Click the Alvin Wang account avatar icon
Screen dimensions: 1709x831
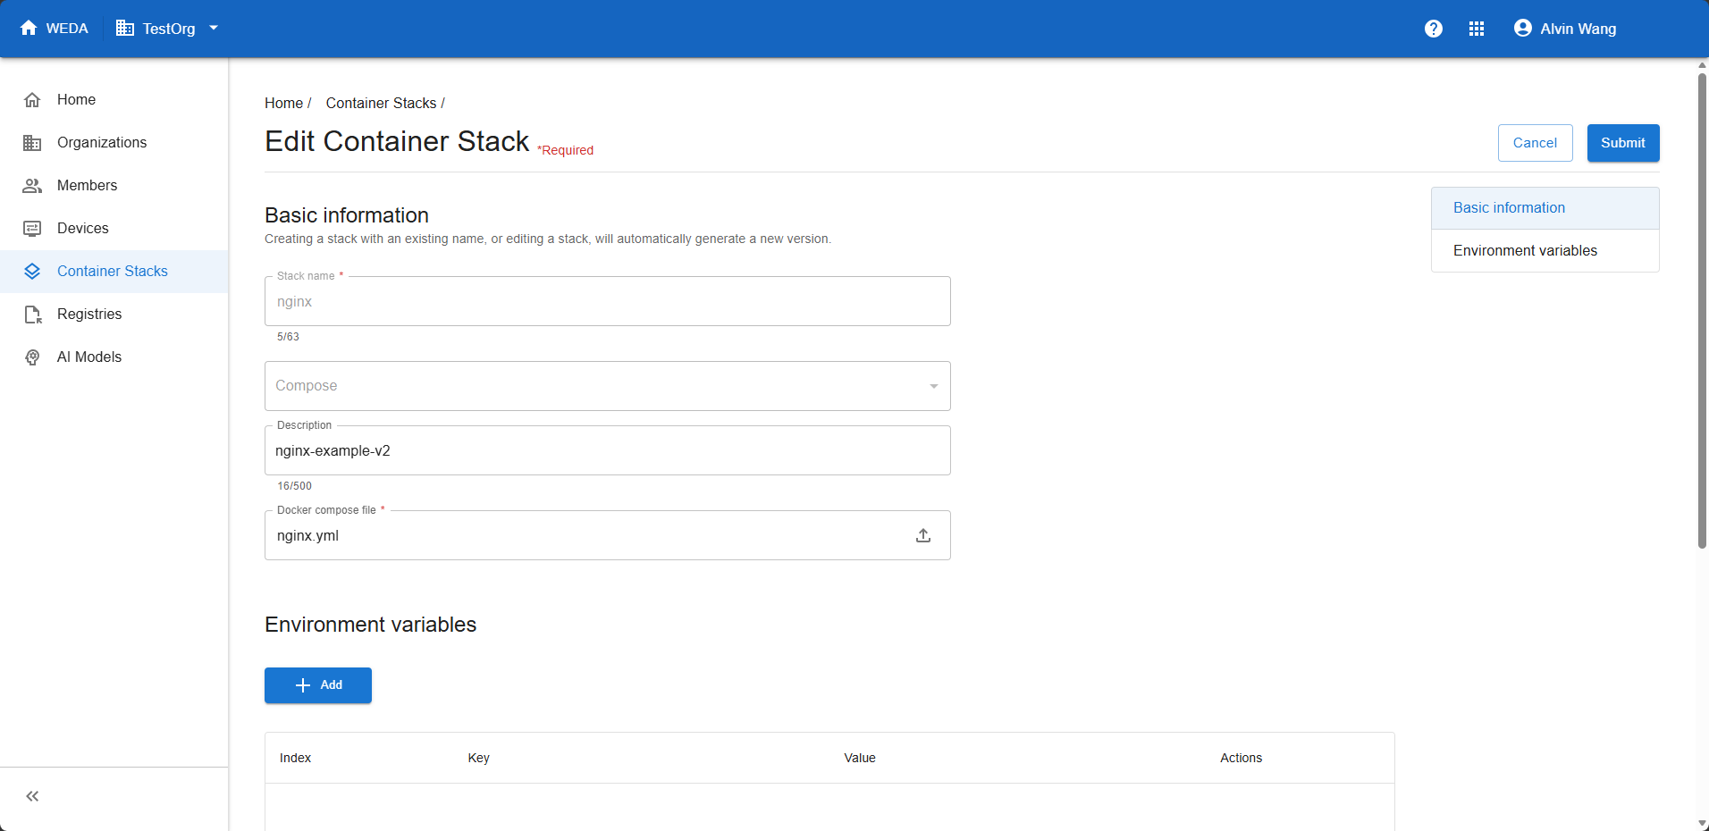pos(1523,29)
